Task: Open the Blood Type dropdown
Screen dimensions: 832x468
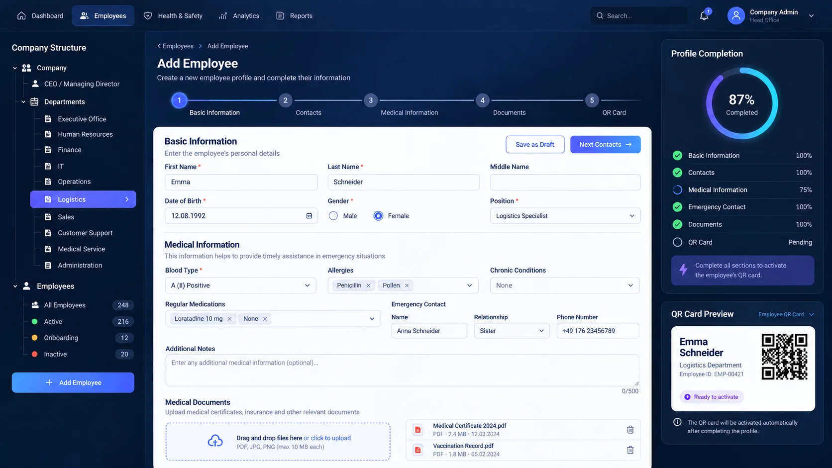Action: (241, 285)
